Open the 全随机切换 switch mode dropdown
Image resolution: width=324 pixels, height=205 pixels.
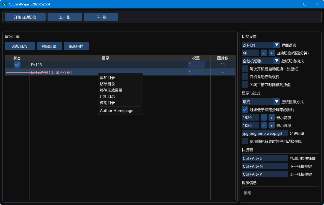pos(261,61)
